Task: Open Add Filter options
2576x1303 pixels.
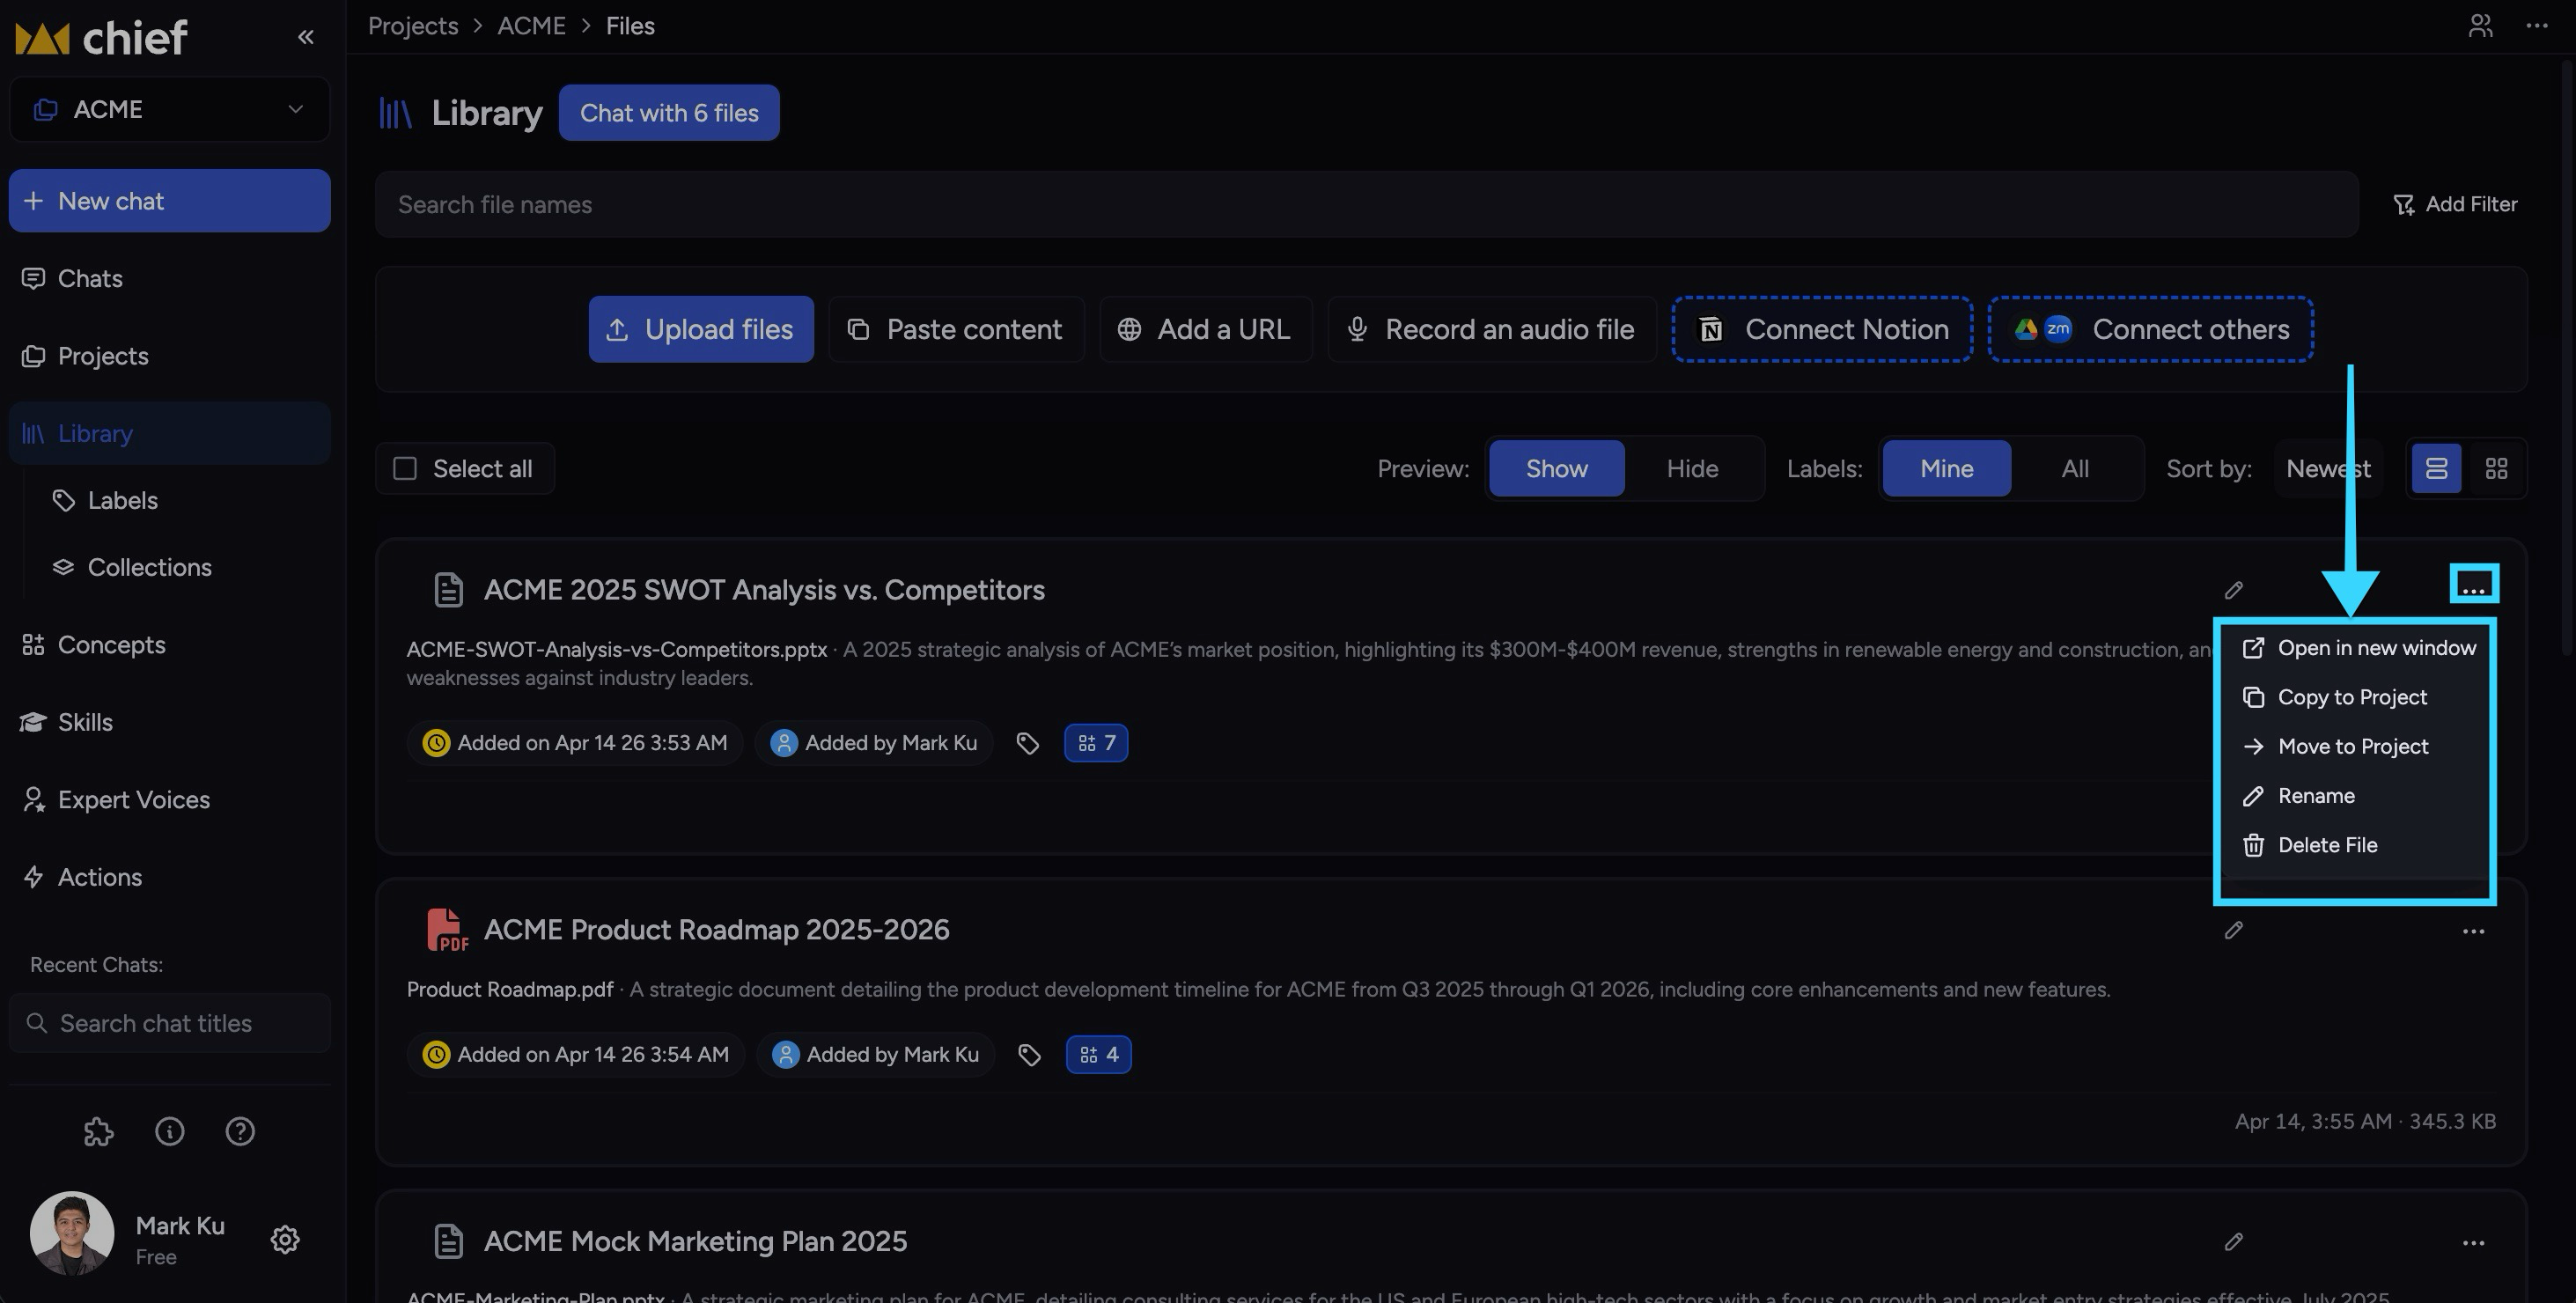Action: coord(2455,204)
